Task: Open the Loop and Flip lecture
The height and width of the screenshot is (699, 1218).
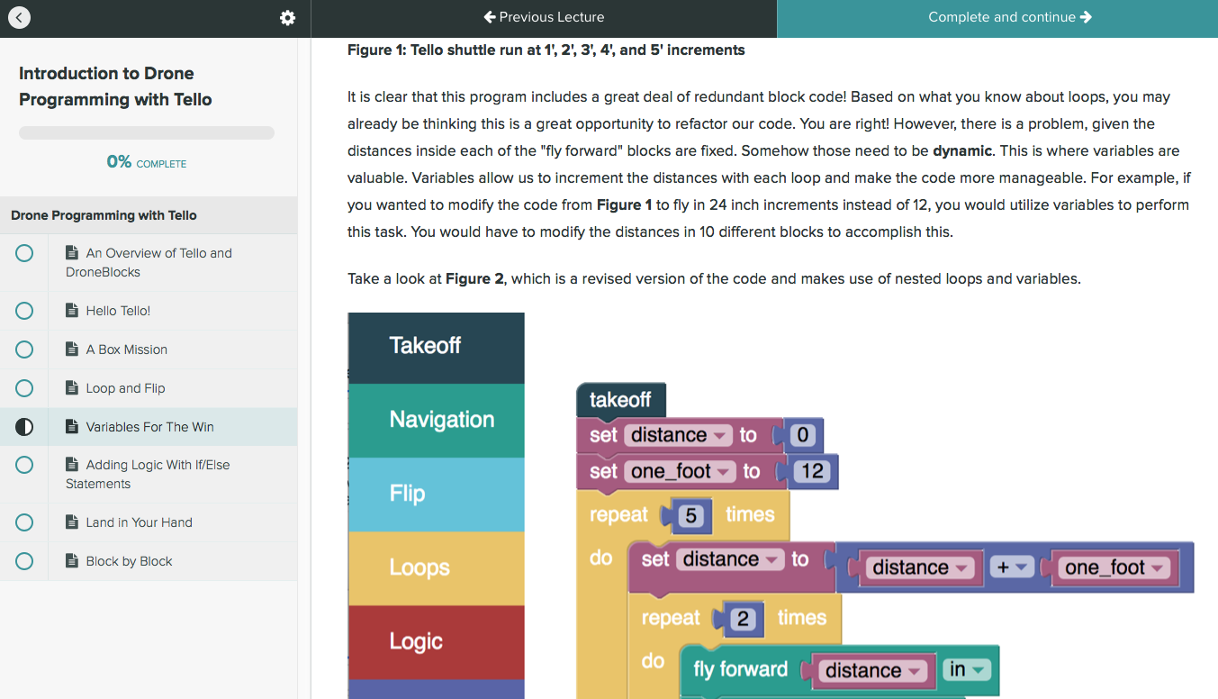Action: point(149,388)
